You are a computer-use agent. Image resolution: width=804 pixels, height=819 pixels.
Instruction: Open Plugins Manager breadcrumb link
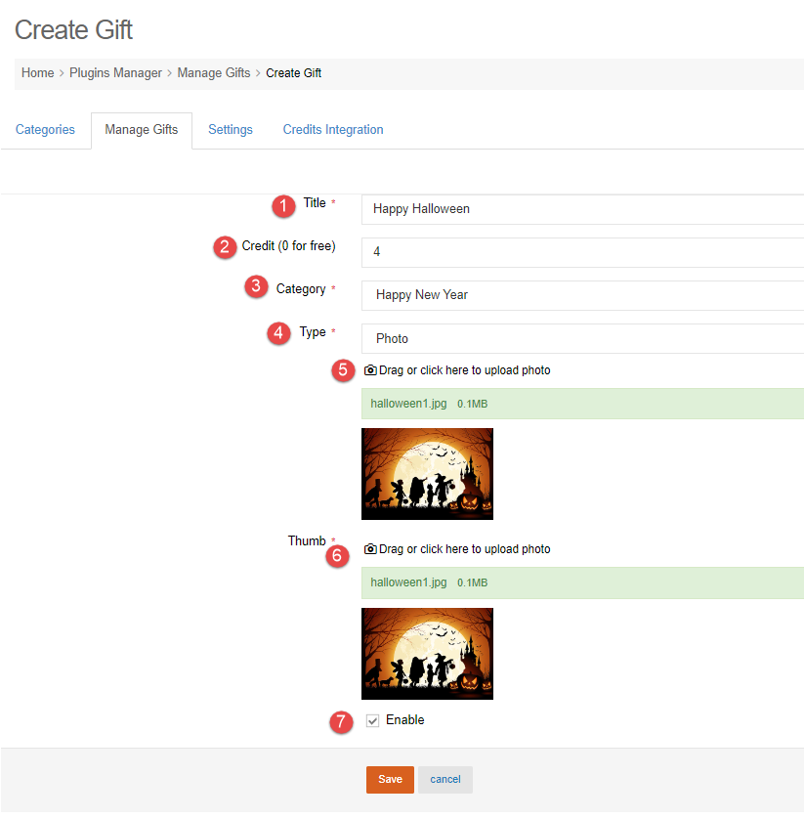coord(115,73)
